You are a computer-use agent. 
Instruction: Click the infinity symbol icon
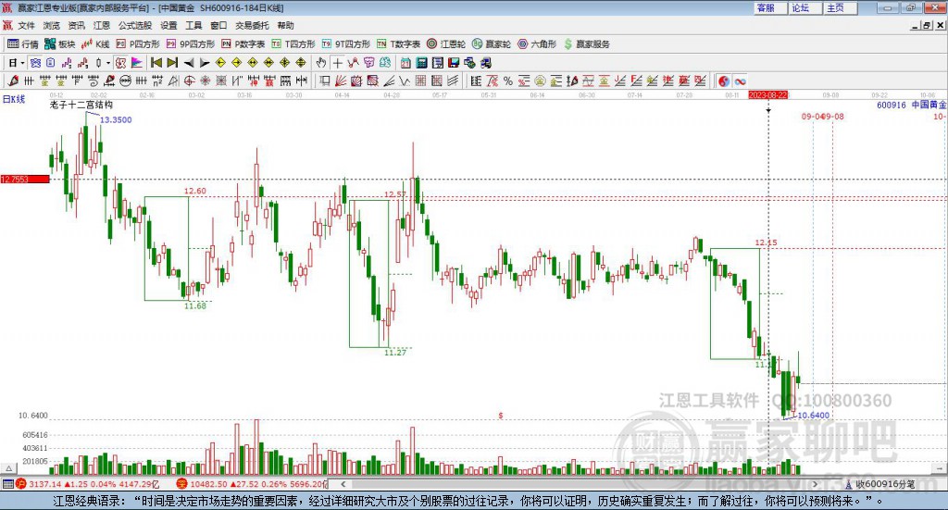(740, 81)
